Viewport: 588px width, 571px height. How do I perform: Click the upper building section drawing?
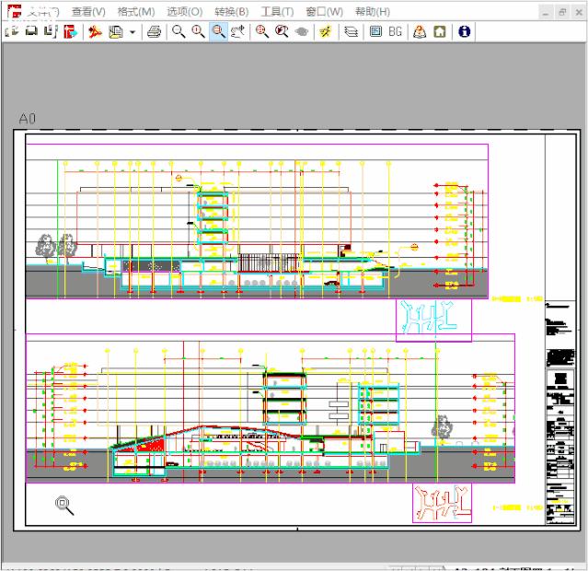pos(258,230)
